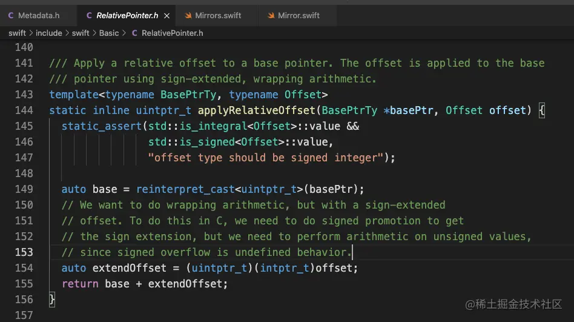
Task: Click the closing brace on line 156
Action: [x=52, y=300]
